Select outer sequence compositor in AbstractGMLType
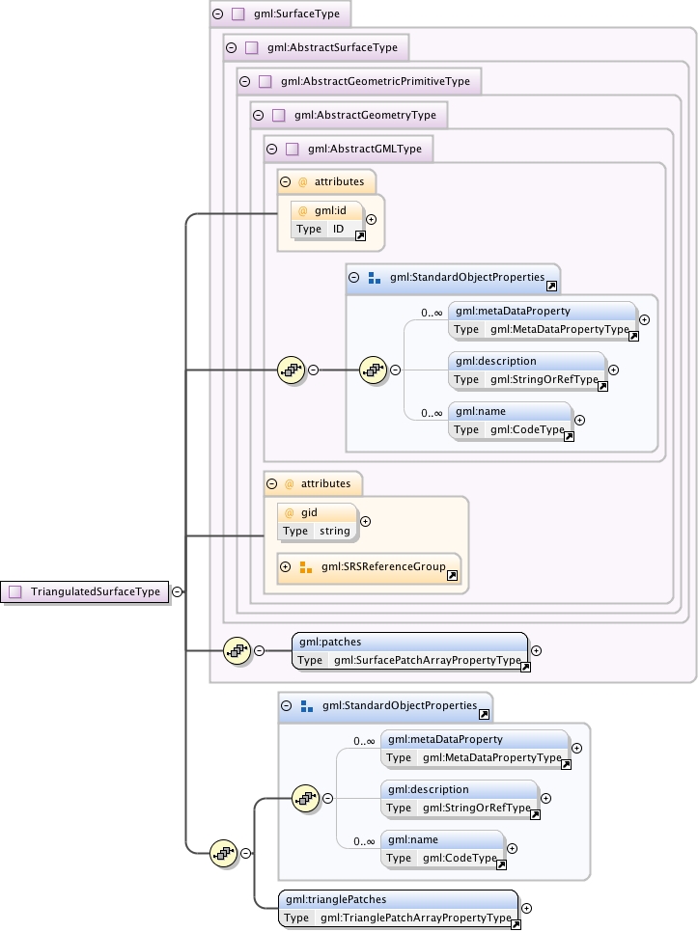 point(292,370)
